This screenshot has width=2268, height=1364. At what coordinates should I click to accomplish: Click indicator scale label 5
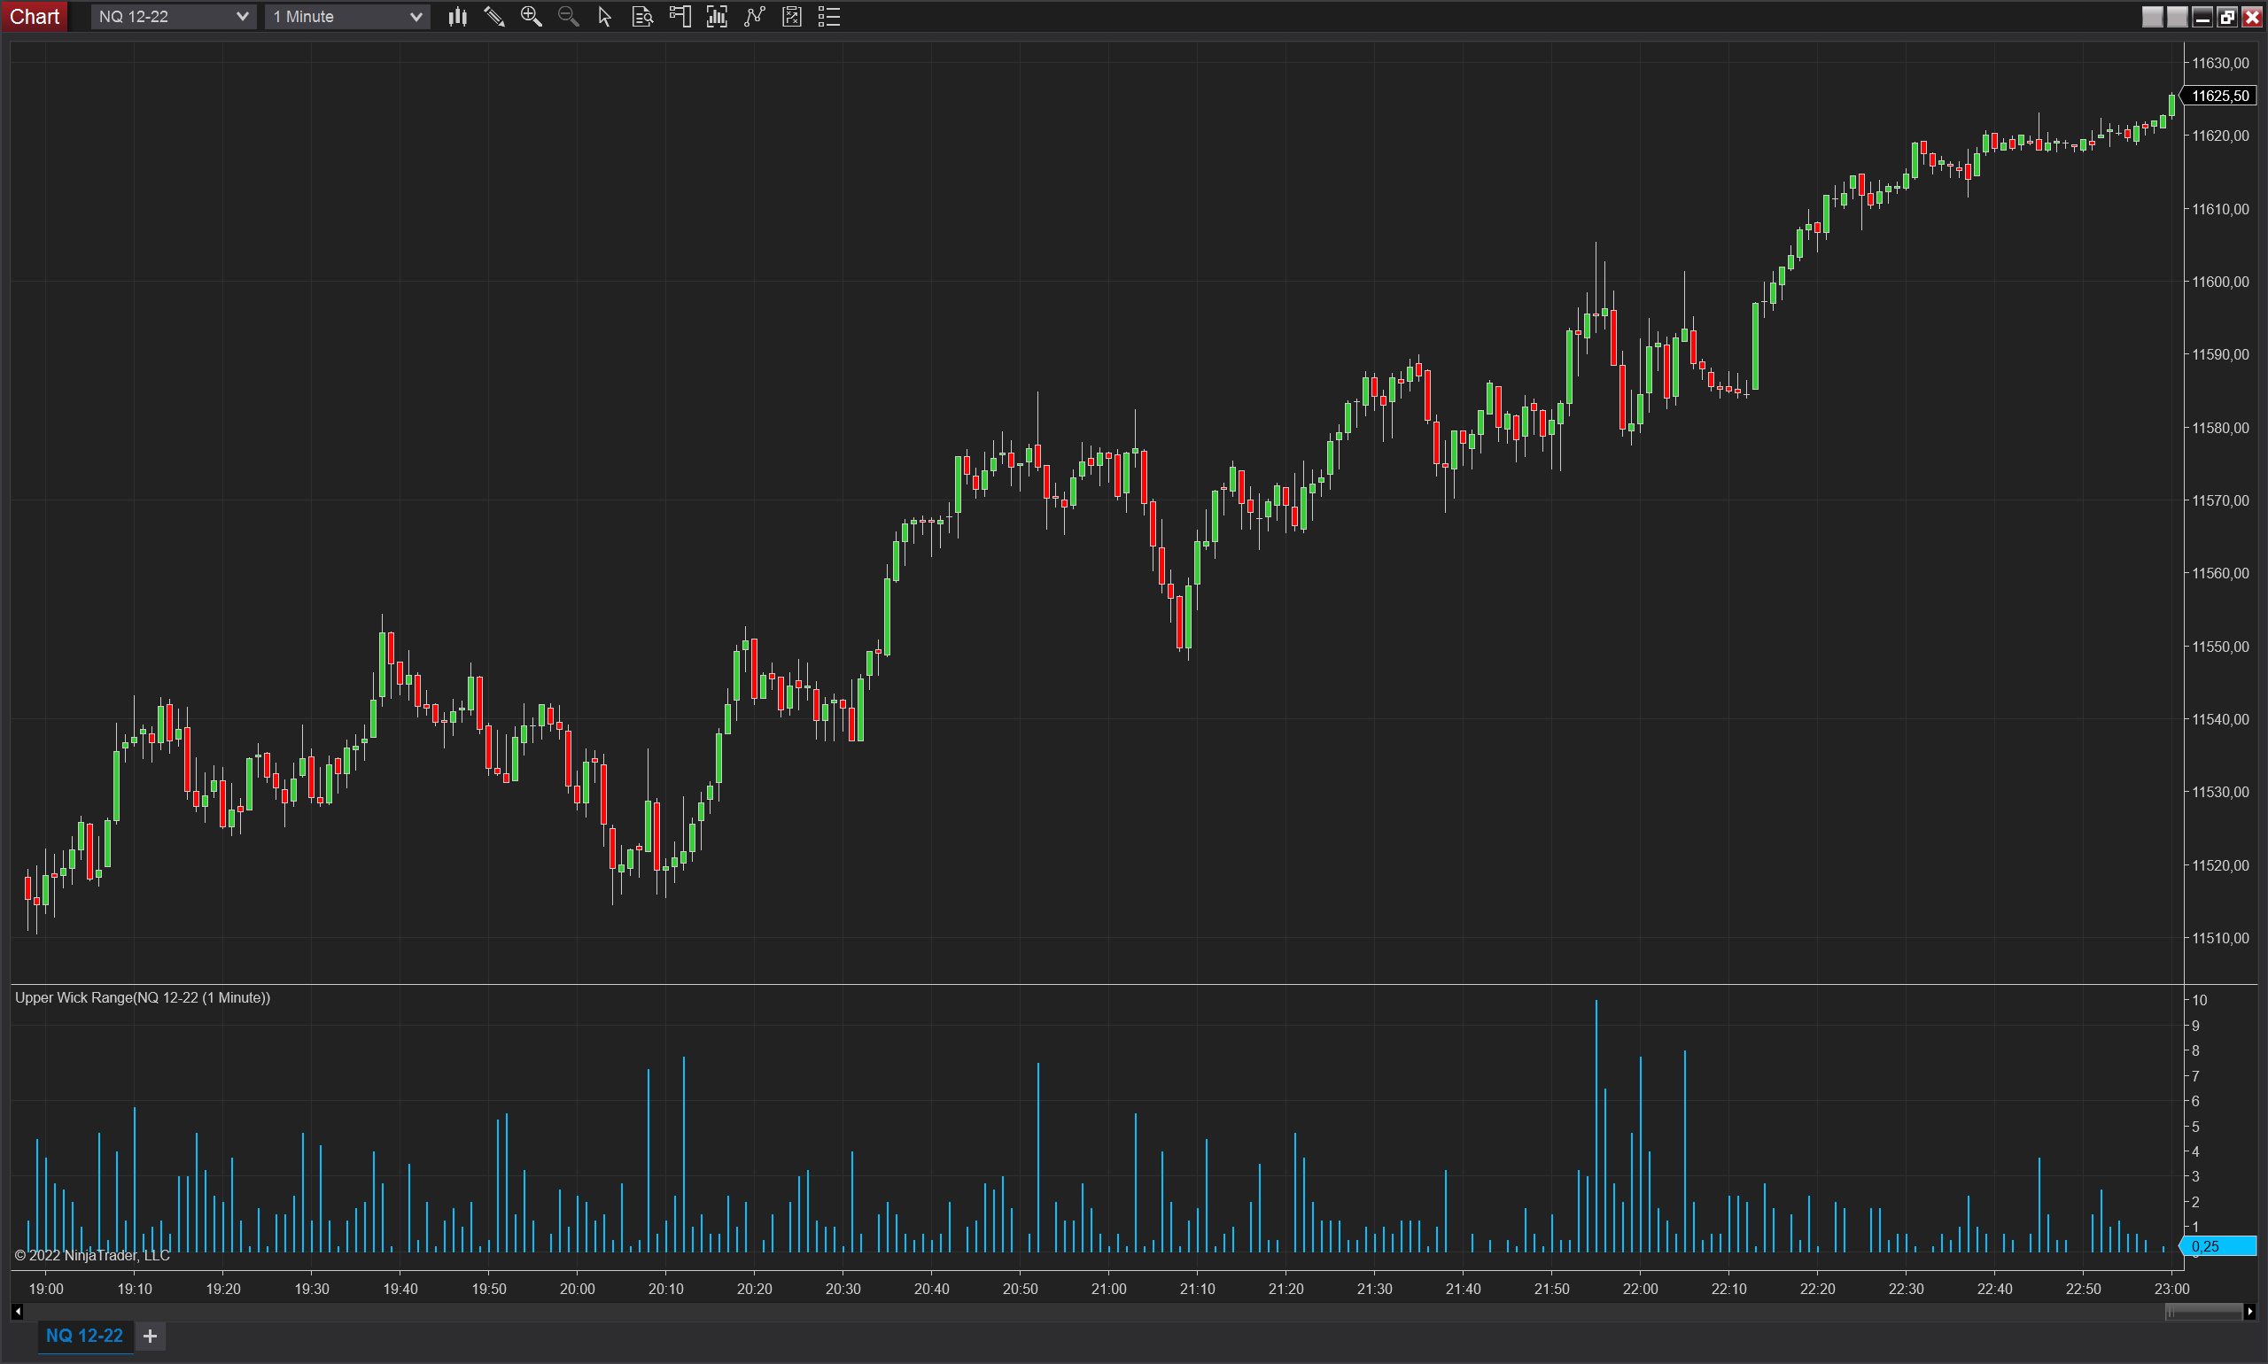[x=2195, y=1126]
